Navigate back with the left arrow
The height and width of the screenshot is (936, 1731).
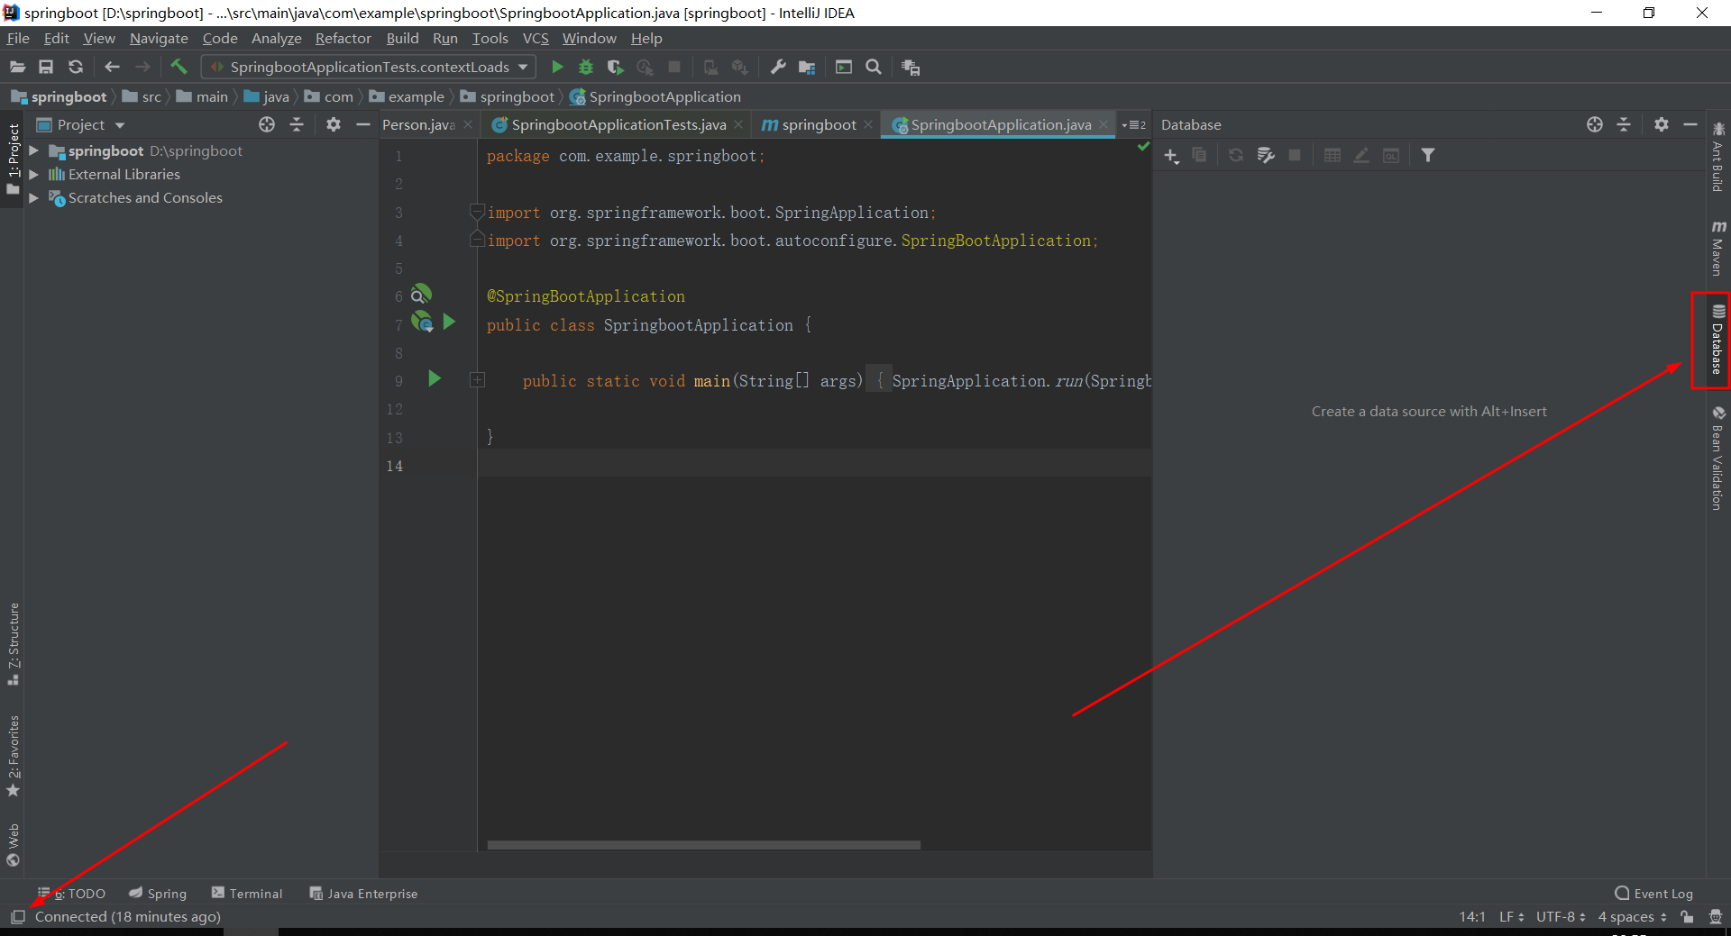[x=112, y=67]
